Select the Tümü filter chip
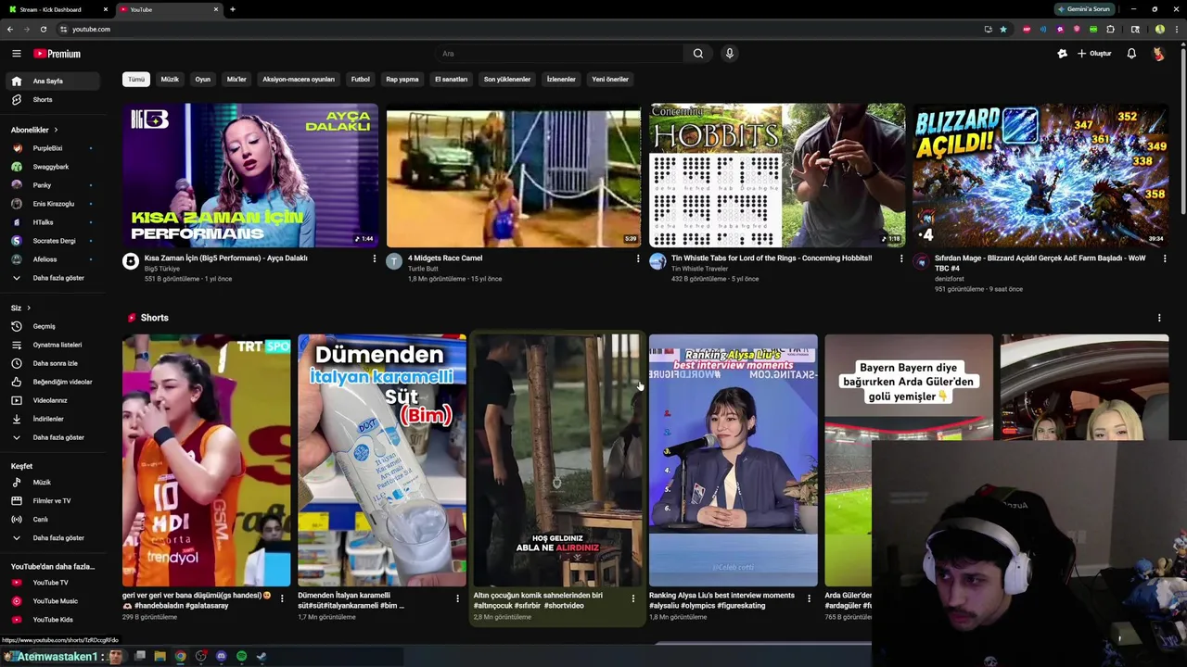Screen dimensions: 1187x667 pyautogui.click(x=136, y=80)
